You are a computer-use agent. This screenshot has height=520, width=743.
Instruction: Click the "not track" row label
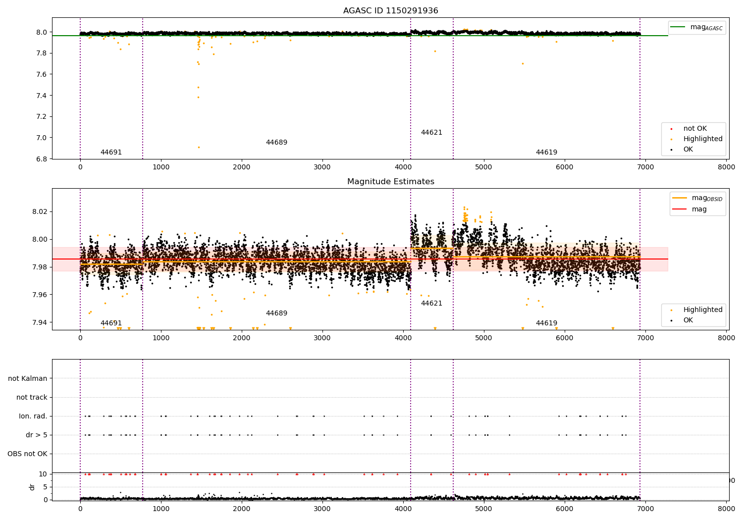32,397
